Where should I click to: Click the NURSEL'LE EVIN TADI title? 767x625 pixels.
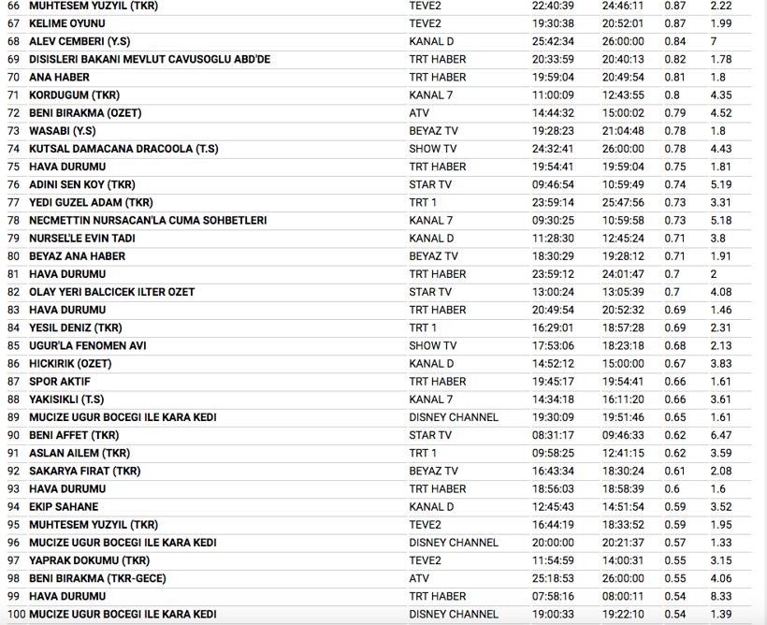(82, 239)
